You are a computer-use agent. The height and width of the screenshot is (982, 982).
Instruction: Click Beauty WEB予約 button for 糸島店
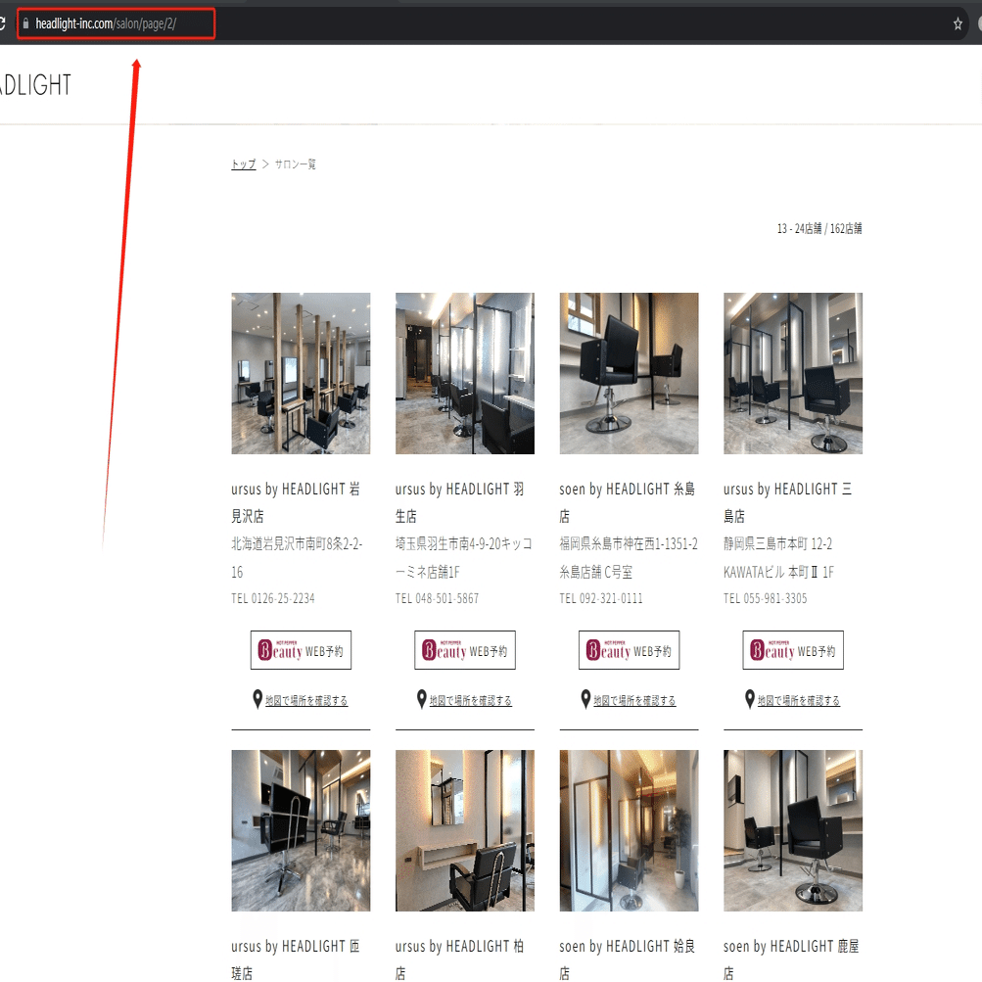[x=629, y=650]
